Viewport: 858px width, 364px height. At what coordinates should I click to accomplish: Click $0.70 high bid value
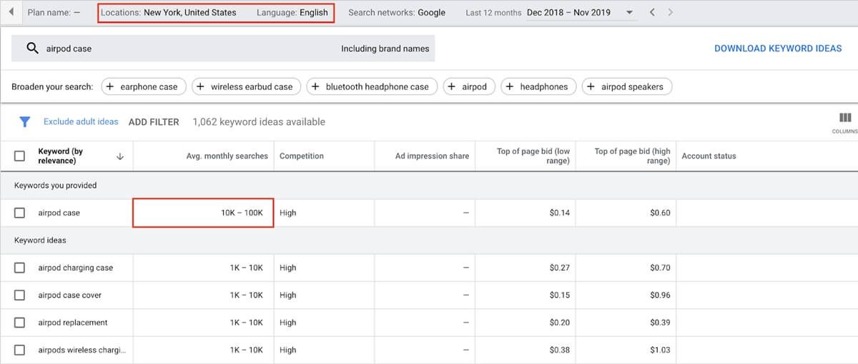coord(660,268)
